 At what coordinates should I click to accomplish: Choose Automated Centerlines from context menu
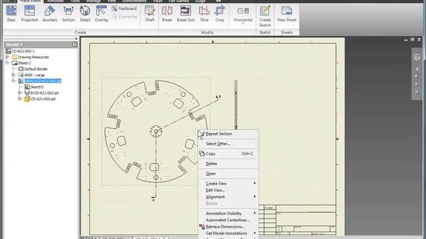(228, 220)
